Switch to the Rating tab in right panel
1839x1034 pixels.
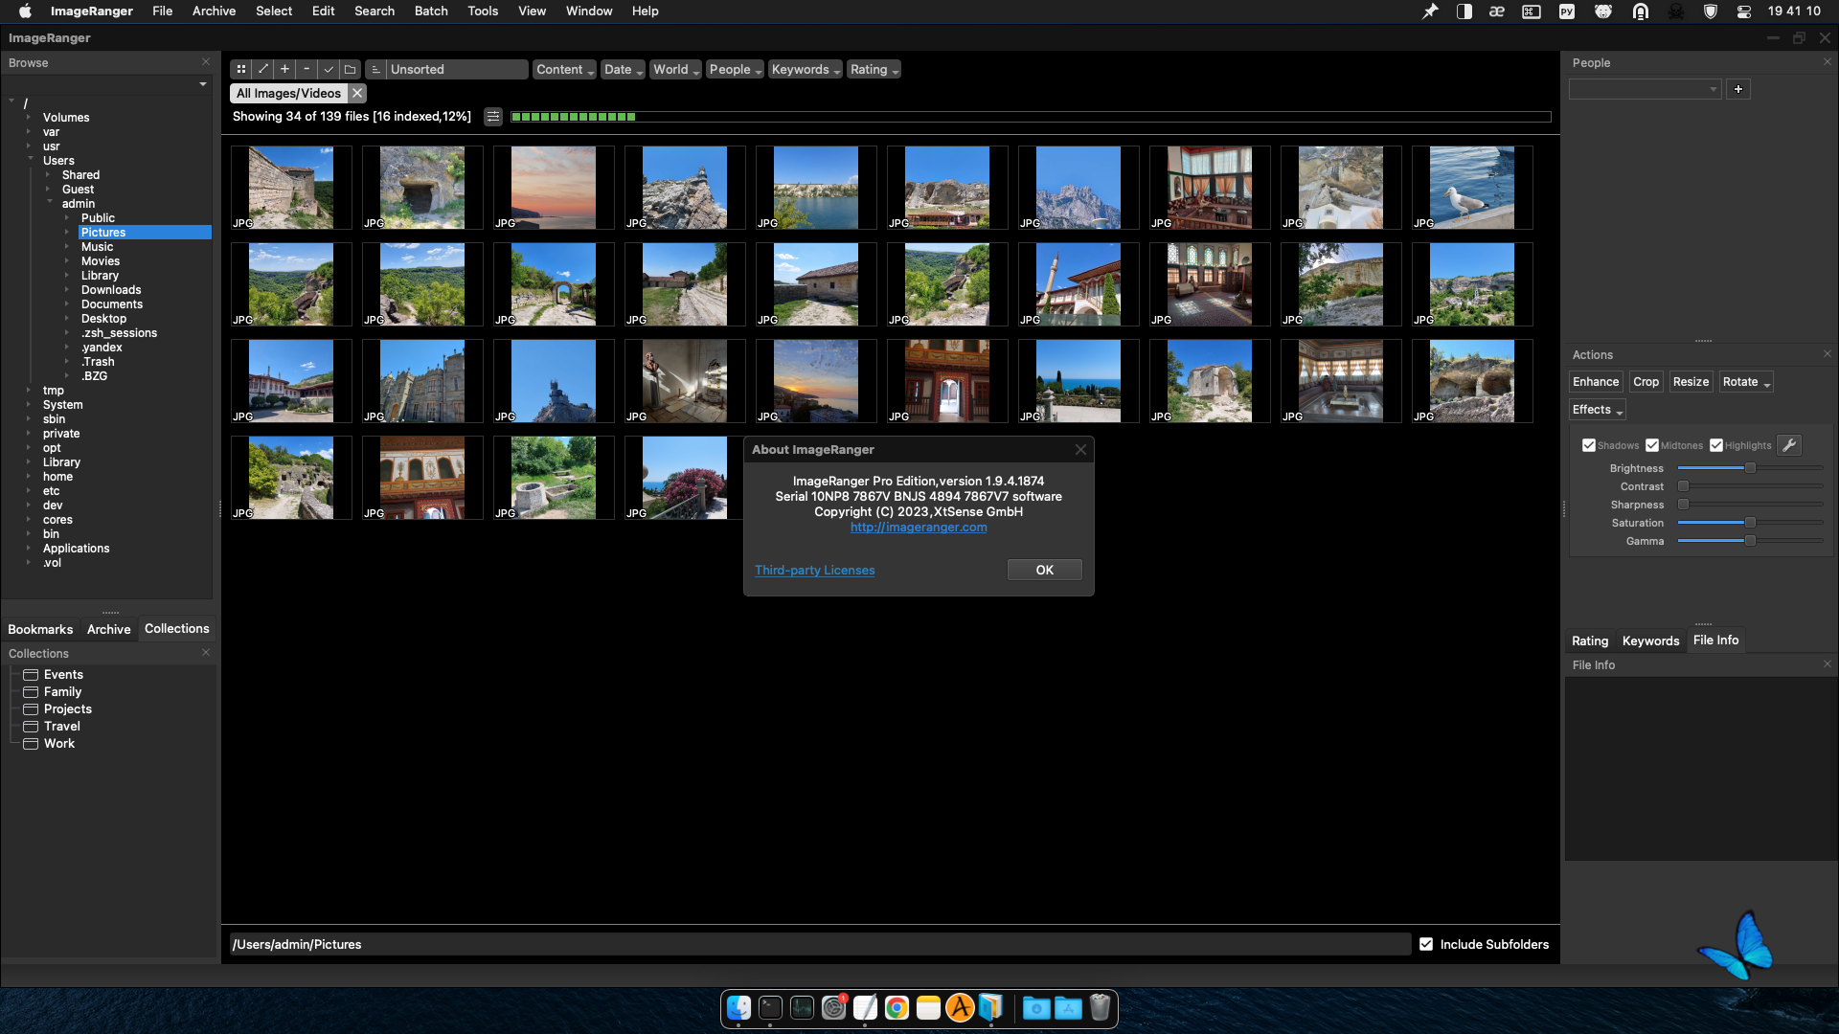1590,641
